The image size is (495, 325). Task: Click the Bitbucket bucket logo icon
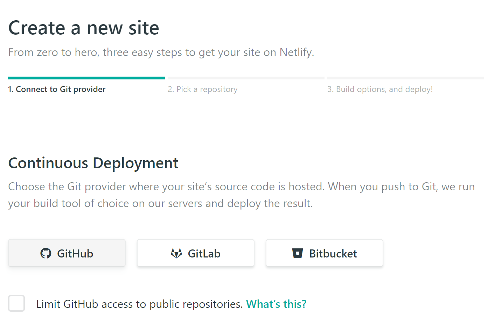298,253
